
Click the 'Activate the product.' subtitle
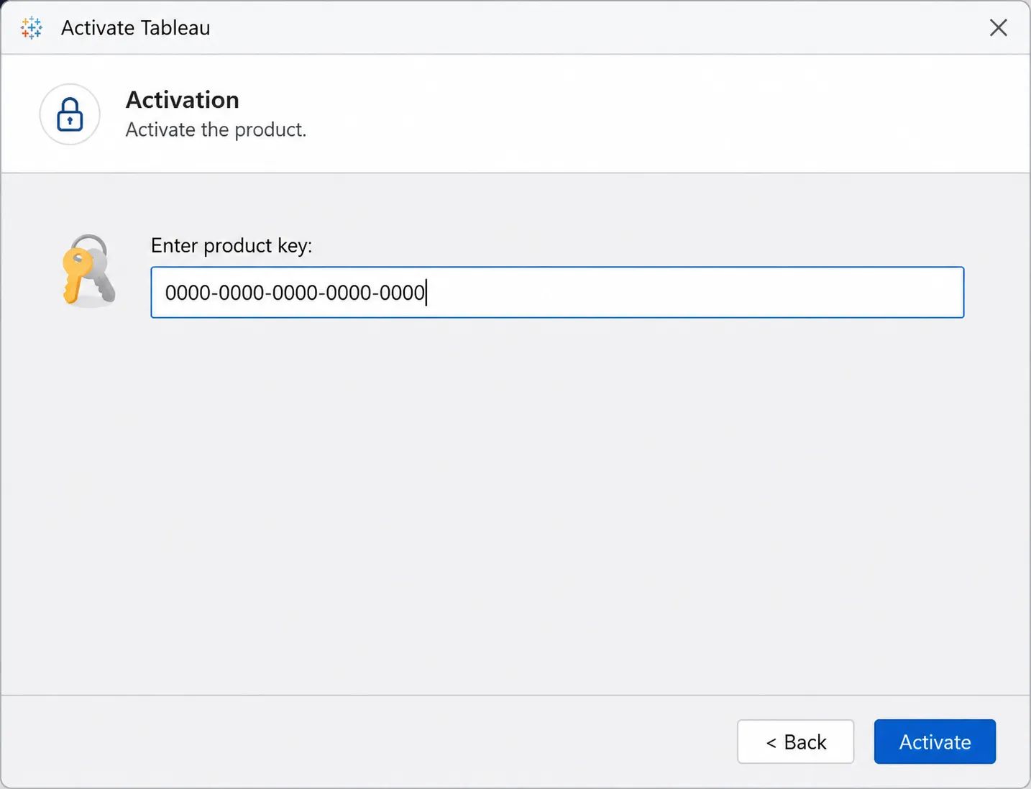(x=216, y=130)
